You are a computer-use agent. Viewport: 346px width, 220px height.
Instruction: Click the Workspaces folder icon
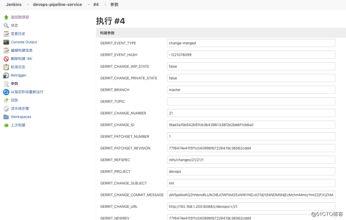tap(6, 117)
